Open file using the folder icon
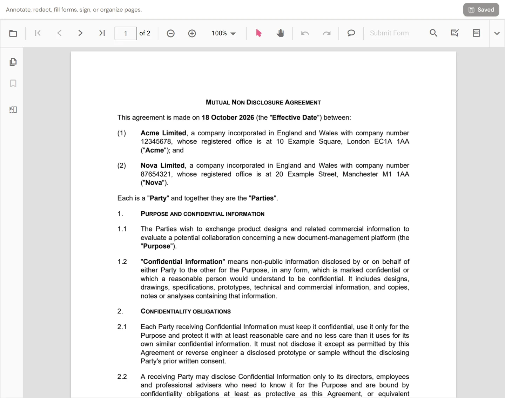This screenshot has width=505, height=398. (13, 33)
